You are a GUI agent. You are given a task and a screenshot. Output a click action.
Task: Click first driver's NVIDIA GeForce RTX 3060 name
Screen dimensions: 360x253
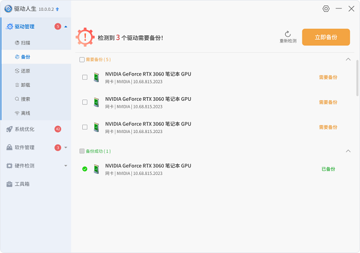(x=148, y=74)
